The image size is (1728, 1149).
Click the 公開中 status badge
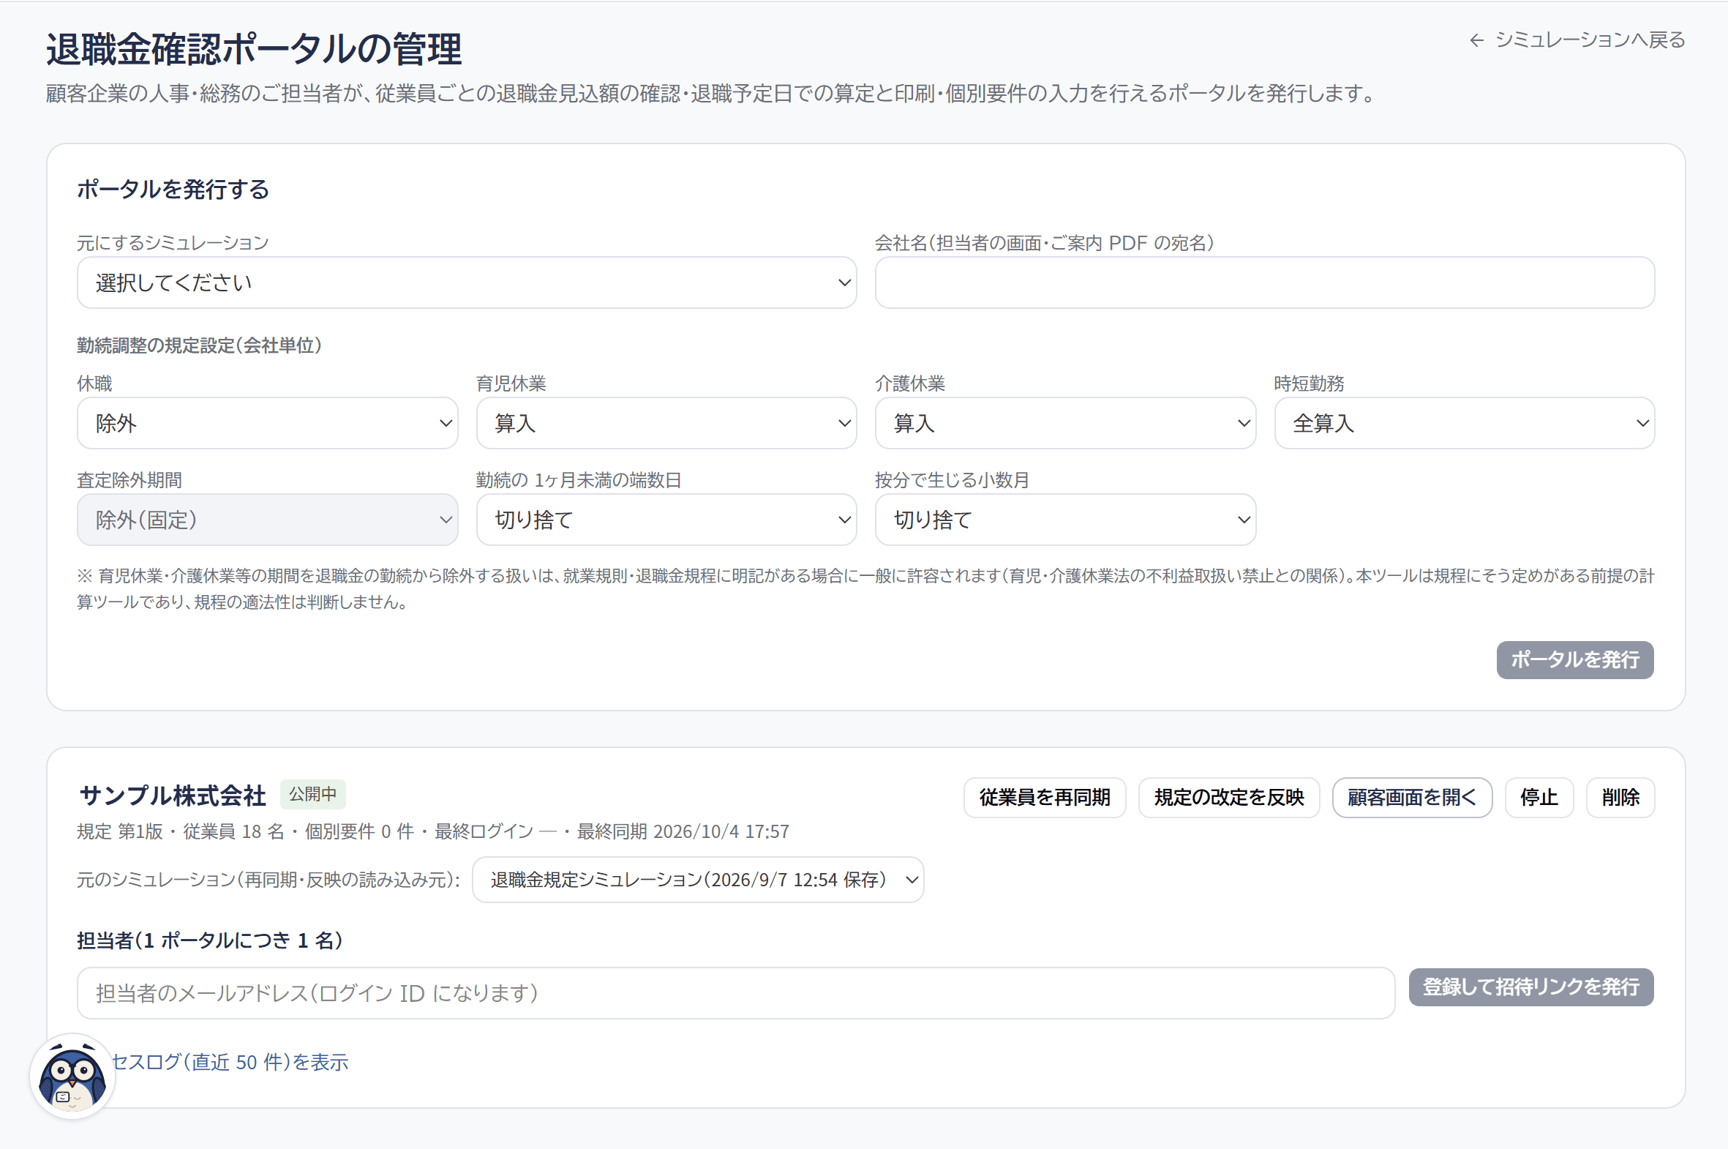click(x=313, y=794)
